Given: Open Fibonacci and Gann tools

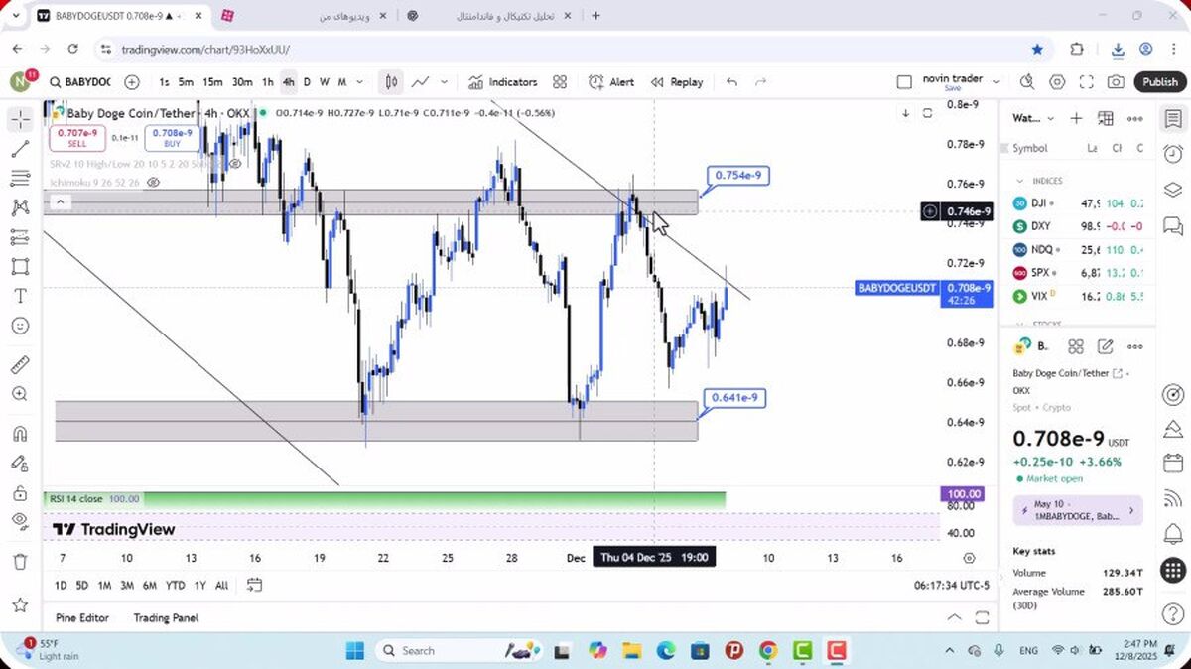Looking at the screenshot, I should coord(20,179).
